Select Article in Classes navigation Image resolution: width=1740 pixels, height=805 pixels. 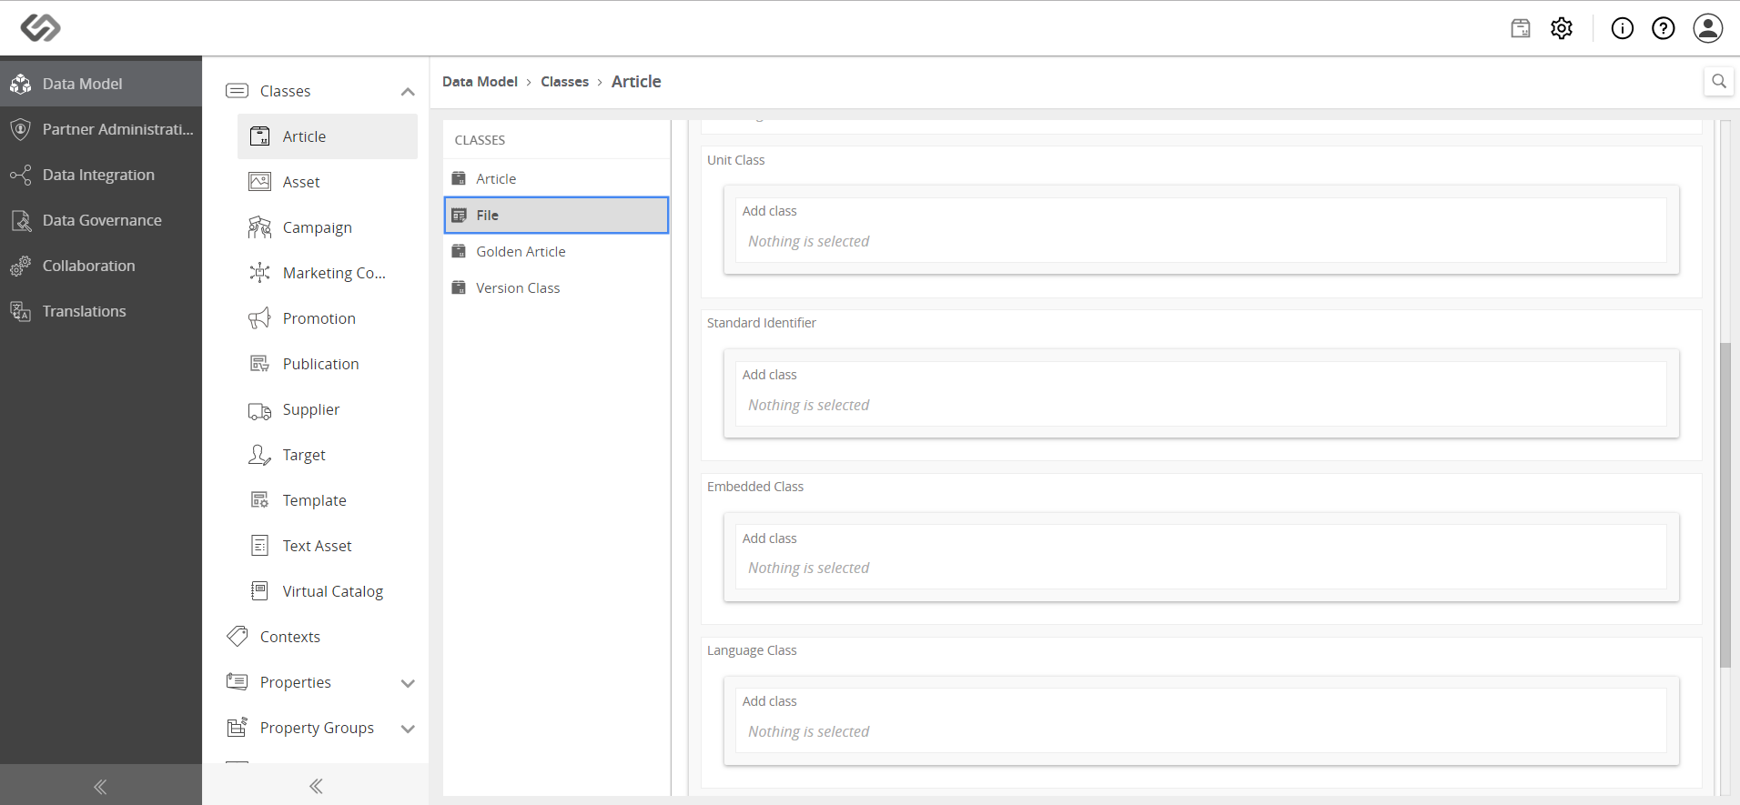[328, 136]
